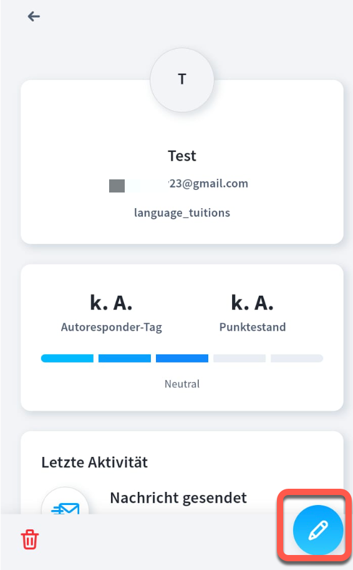Image resolution: width=353 pixels, height=570 pixels.
Task: Select the gmail.com email address
Action: 179,184
